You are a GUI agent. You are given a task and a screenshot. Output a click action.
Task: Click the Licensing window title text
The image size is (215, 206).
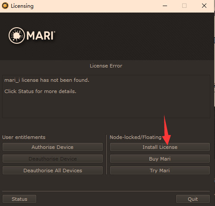tap(22, 6)
